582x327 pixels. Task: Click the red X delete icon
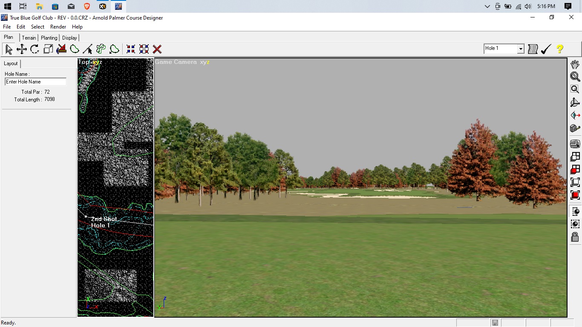click(157, 49)
